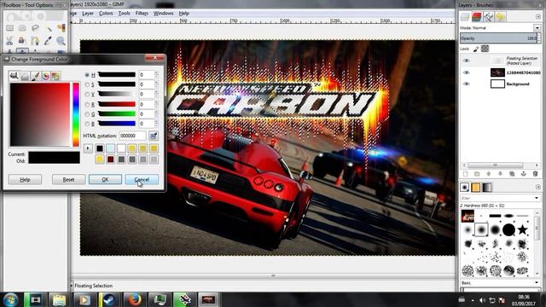Select the Zoom magnifier tool in Toolbox

[x=61, y=41]
